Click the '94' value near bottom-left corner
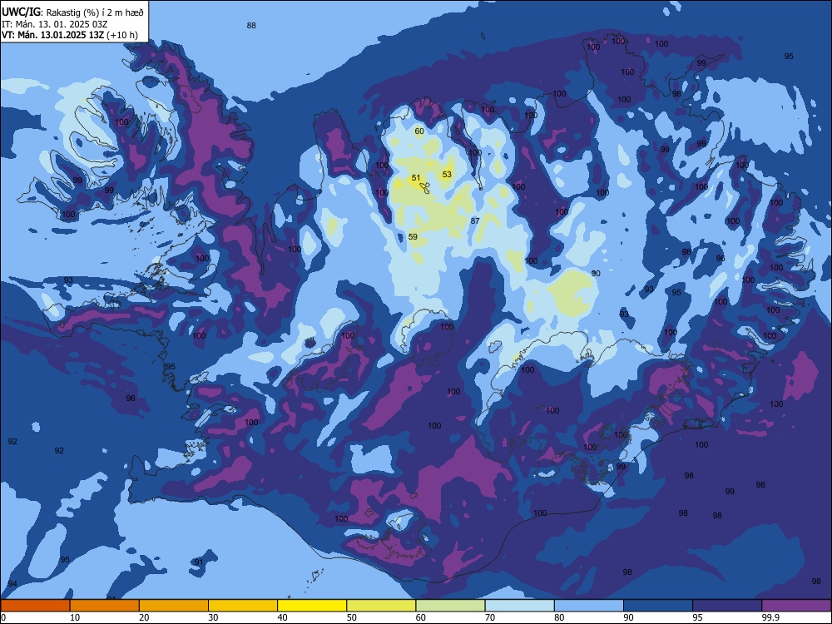This screenshot has height=624, width=832. point(12,584)
